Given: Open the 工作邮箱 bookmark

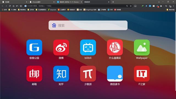Looking at the screenshot, I should pos(102,10).
